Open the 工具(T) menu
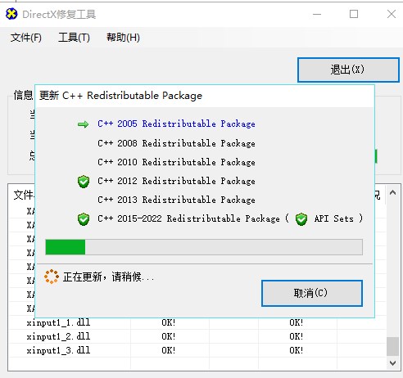Image resolution: width=403 pixels, height=378 pixels. pos(74,38)
